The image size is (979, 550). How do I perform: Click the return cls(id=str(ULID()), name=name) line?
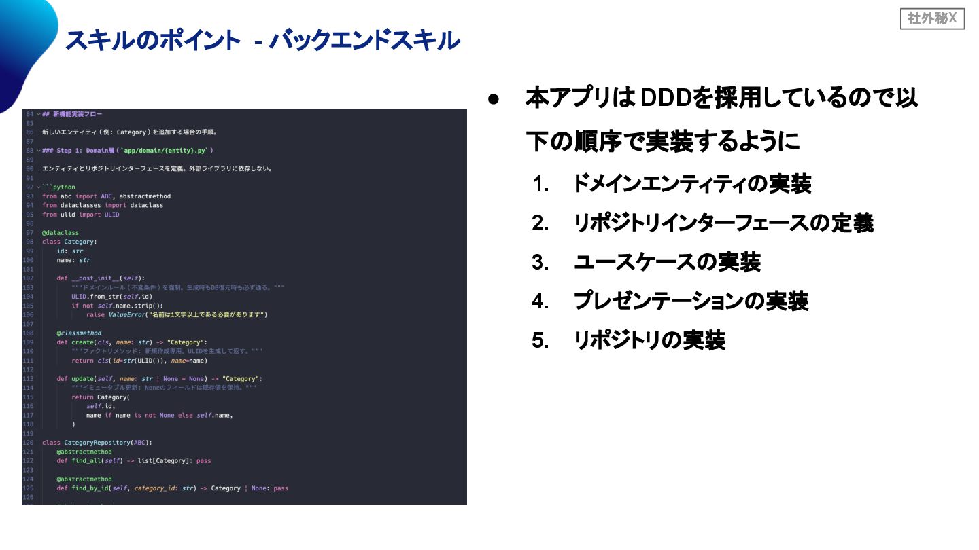pos(139,361)
